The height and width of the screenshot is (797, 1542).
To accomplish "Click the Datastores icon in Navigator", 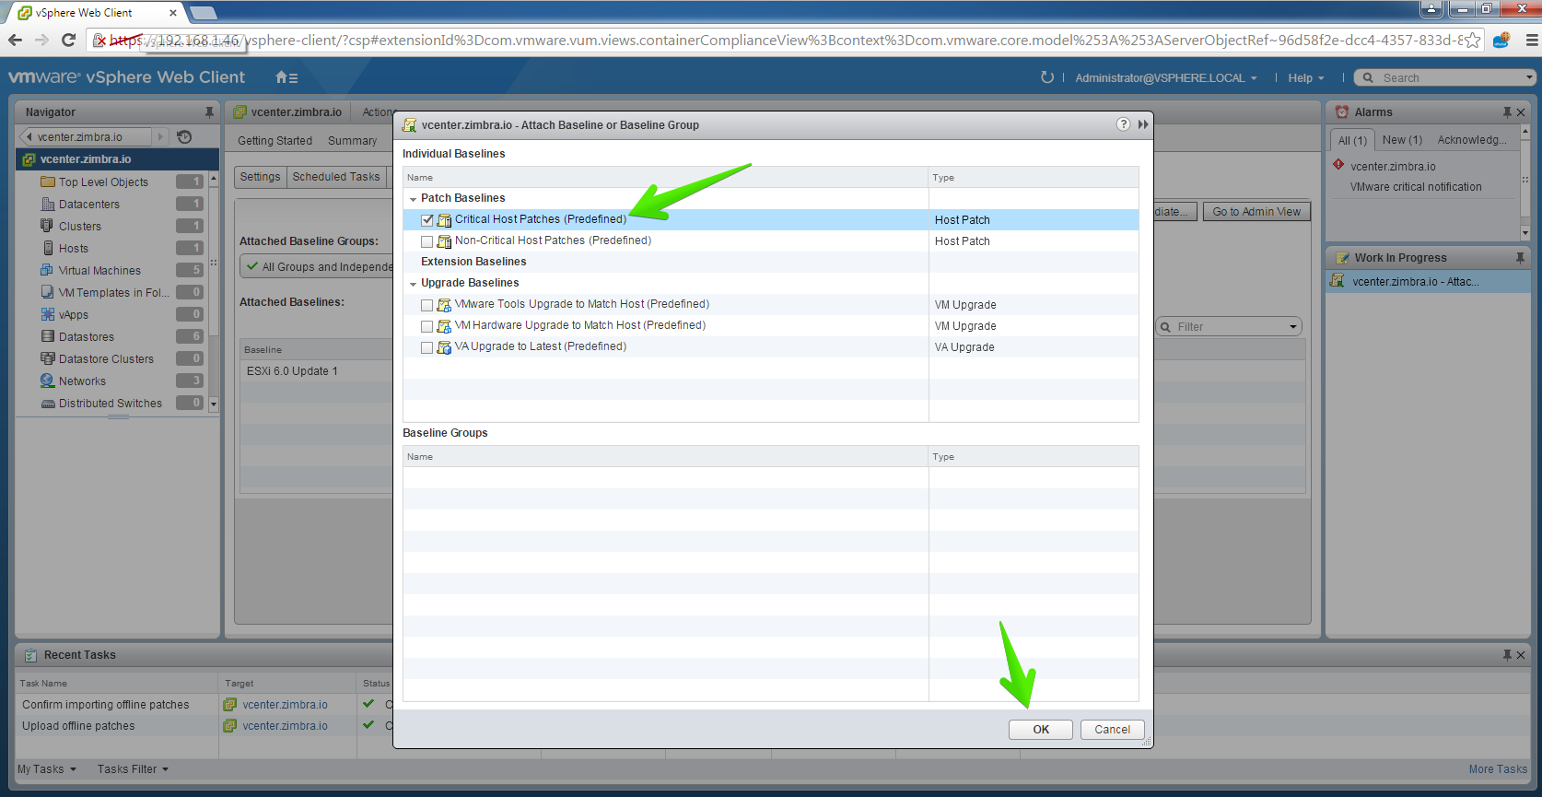I will pyautogui.click(x=48, y=336).
